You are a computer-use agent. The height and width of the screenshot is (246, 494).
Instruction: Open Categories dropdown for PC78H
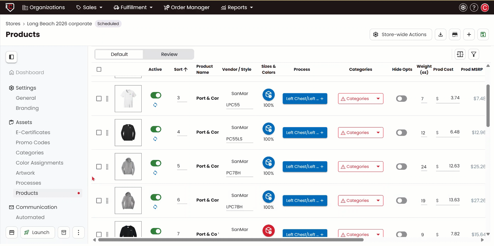361,167
